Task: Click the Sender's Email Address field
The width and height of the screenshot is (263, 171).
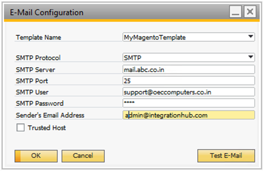Action: coord(188,115)
